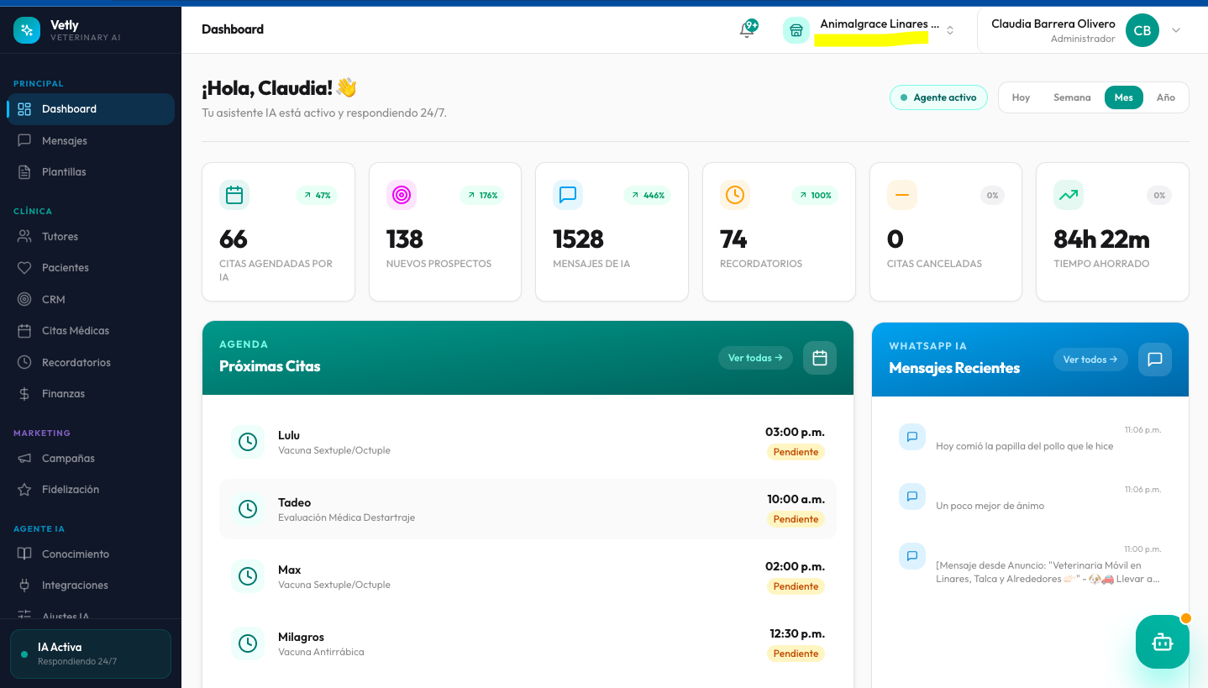The width and height of the screenshot is (1208, 688).
Task: Open Plantillas in the sidebar
Action: tap(91, 171)
